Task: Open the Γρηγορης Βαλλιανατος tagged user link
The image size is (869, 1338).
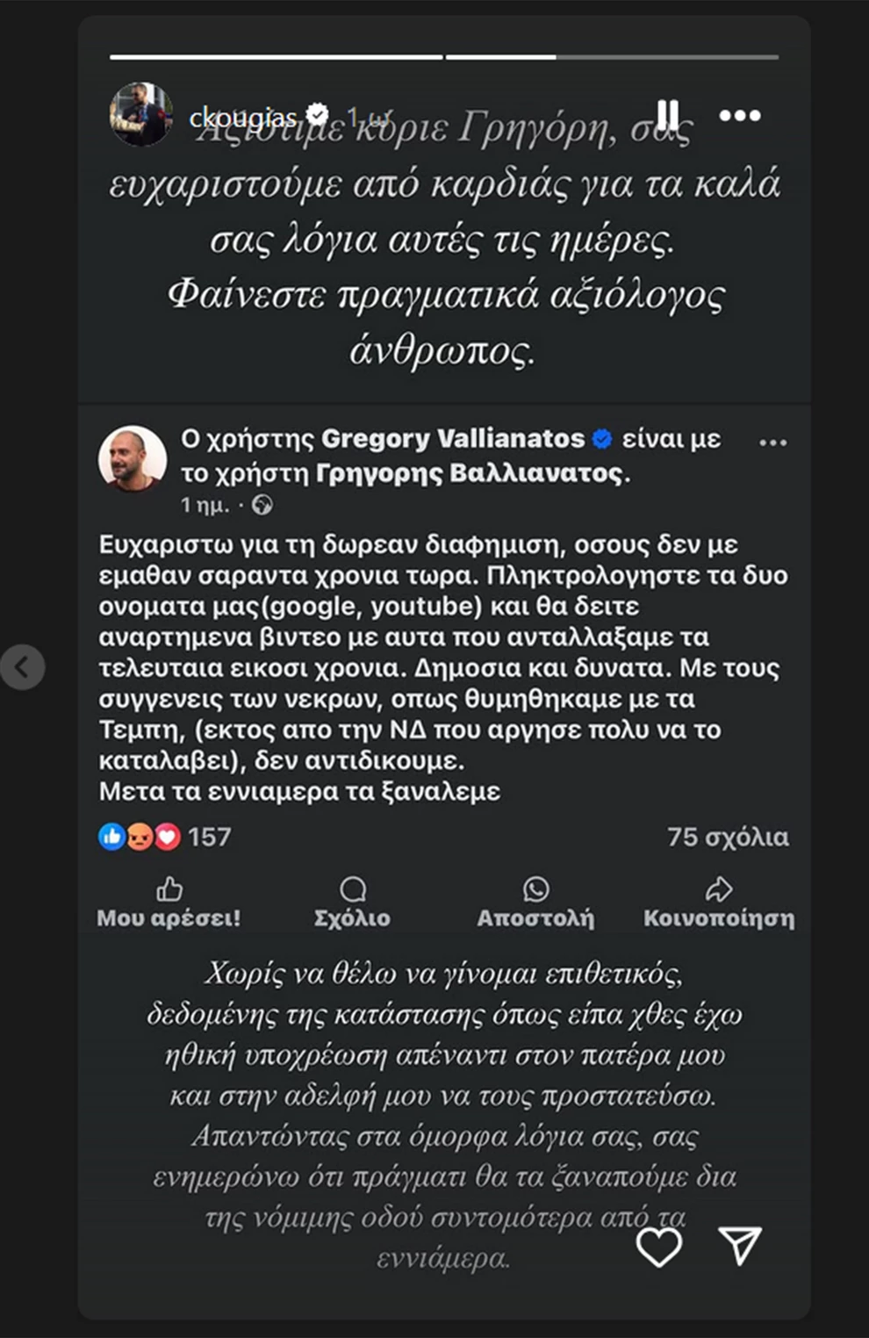Action: click(x=470, y=473)
